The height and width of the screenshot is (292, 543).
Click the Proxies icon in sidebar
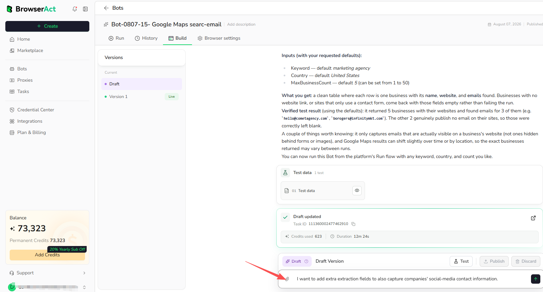click(x=12, y=80)
